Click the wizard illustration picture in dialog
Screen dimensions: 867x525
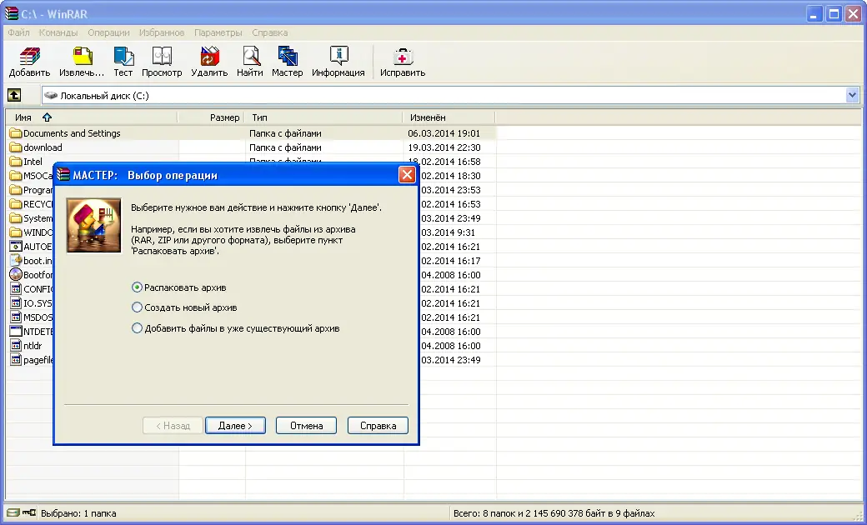pos(93,226)
